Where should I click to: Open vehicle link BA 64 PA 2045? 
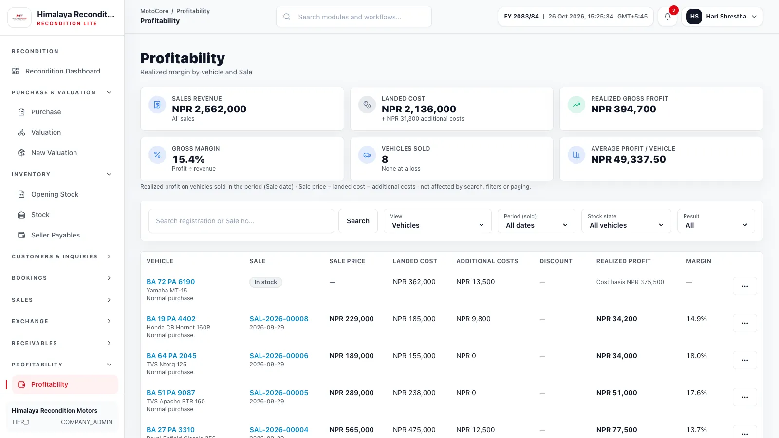click(x=171, y=356)
